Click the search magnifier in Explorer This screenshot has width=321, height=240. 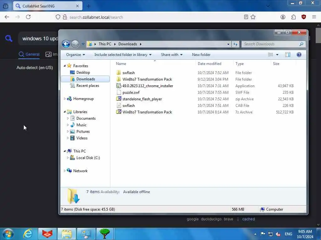click(301, 44)
